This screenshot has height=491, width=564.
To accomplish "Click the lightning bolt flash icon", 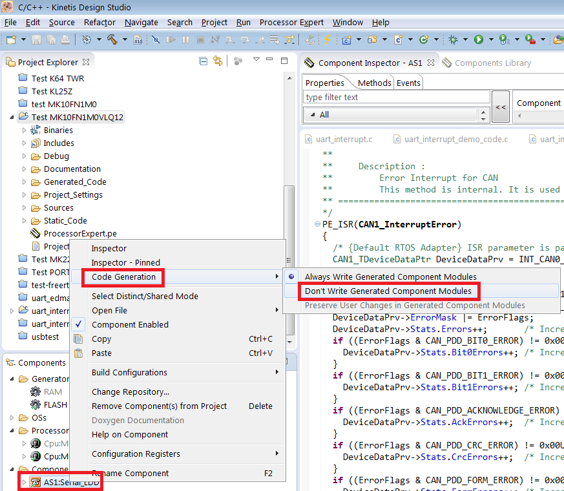I will tap(328, 39).
